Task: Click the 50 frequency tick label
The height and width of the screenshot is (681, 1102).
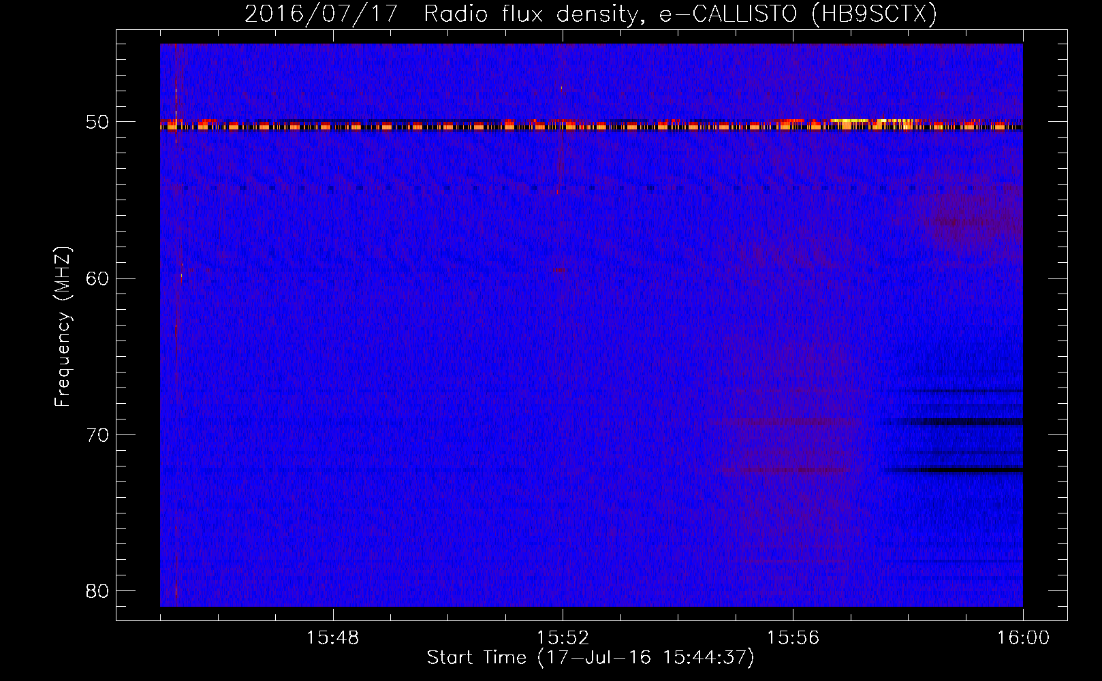Action: tap(97, 123)
